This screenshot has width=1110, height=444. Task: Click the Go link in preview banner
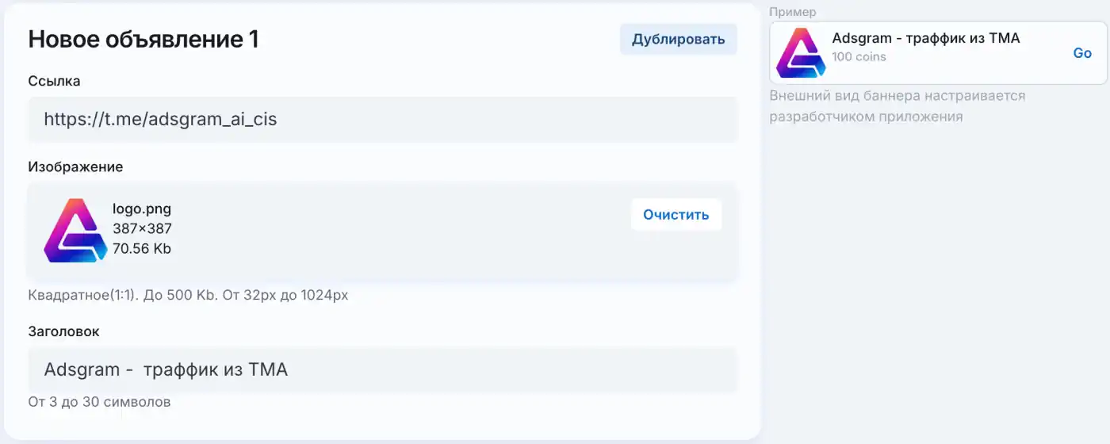1082,53
